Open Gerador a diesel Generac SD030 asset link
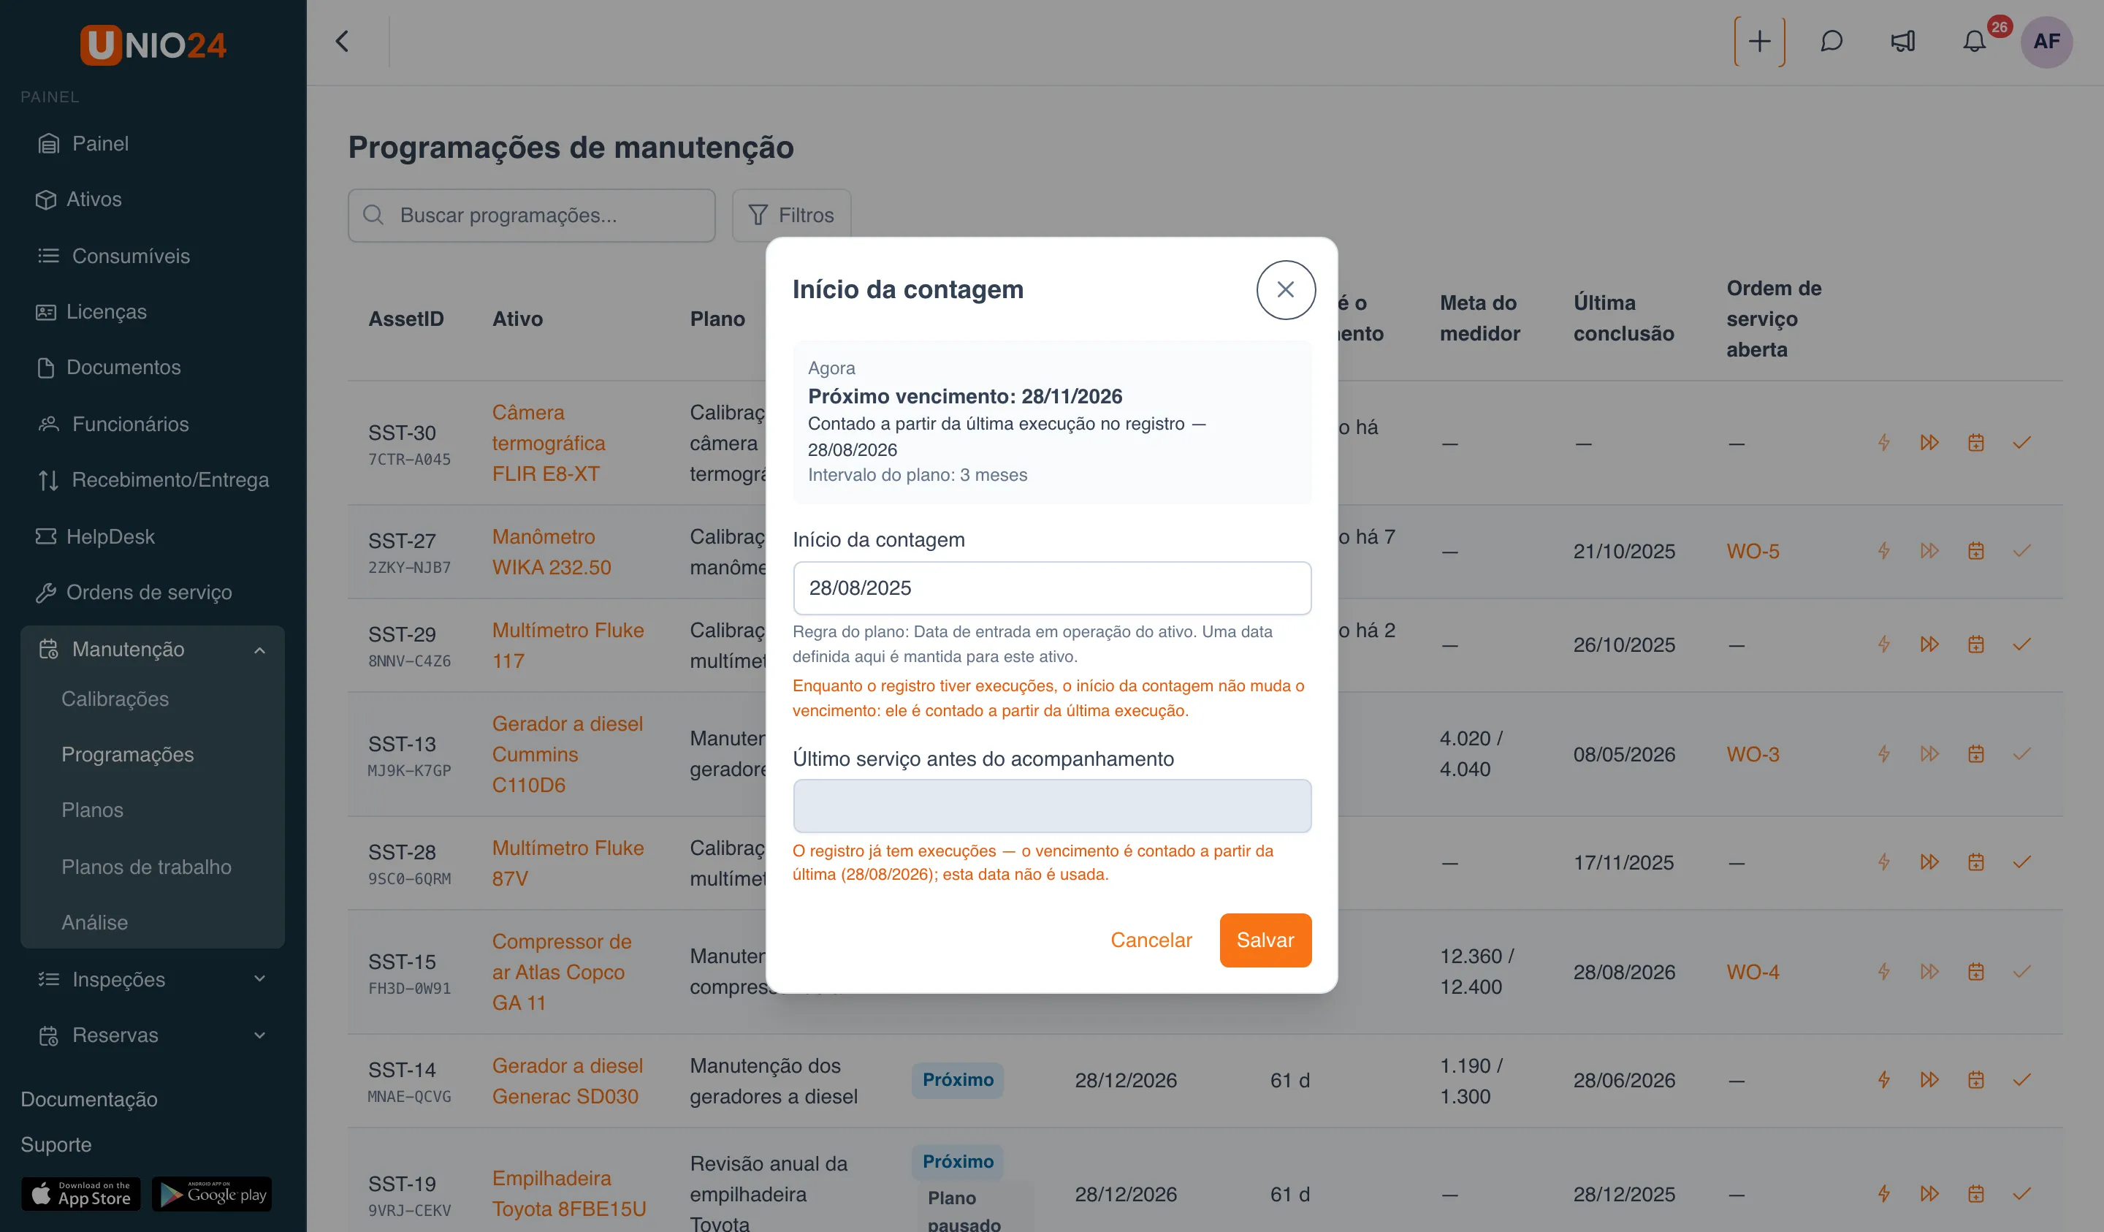This screenshot has height=1232, width=2104. click(567, 1081)
